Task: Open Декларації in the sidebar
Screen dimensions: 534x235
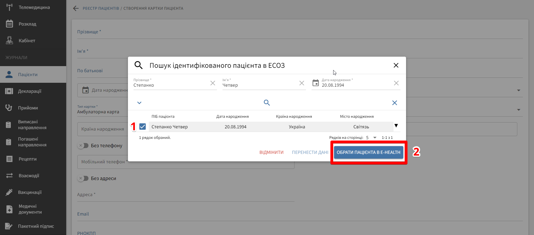Action: click(29, 91)
